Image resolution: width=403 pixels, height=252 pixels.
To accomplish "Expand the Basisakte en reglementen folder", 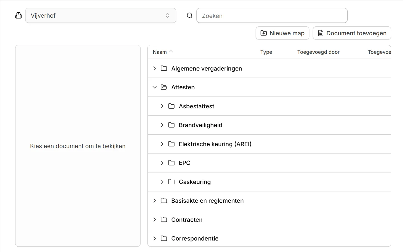I will [x=154, y=201].
